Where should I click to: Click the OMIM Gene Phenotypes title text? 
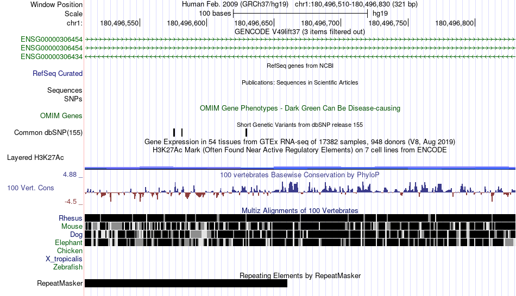click(x=300, y=108)
